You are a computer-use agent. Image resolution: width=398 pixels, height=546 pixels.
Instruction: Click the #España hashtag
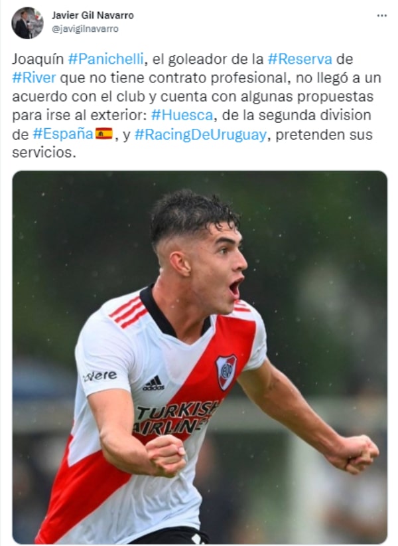pyautogui.click(x=63, y=134)
